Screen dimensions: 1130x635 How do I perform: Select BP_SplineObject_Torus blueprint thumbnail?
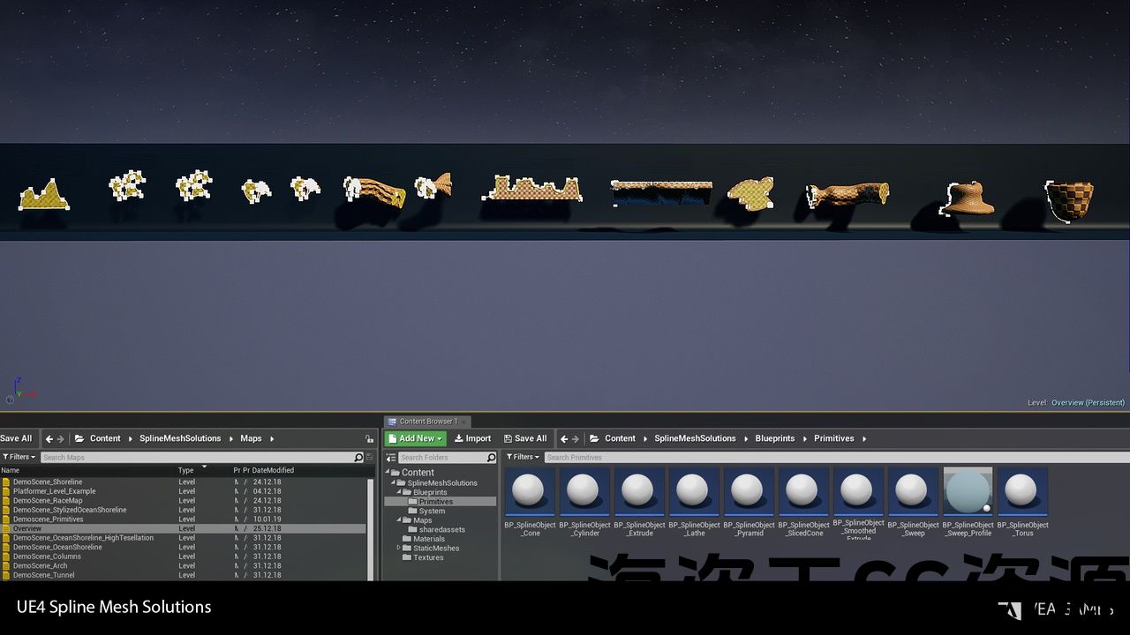tap(1022, 491)
